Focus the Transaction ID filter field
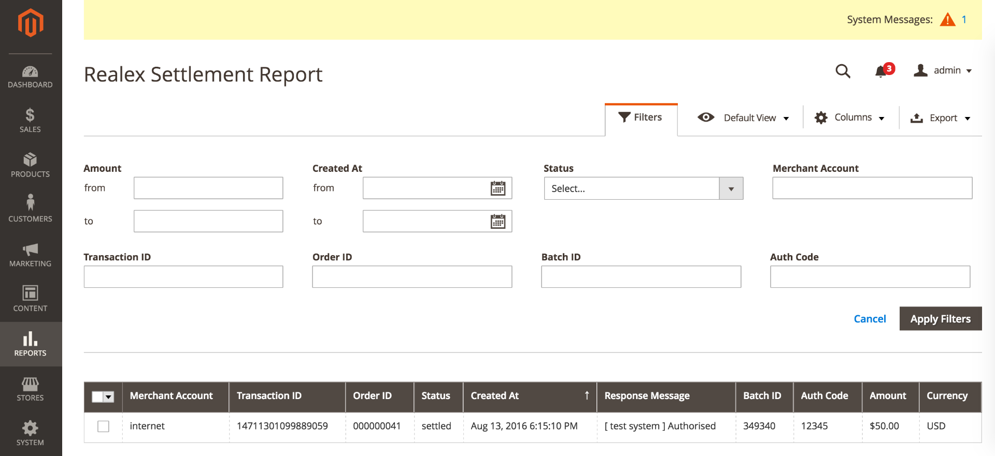The height and width of the screenshot is (456, 995). tap(183, 277)
